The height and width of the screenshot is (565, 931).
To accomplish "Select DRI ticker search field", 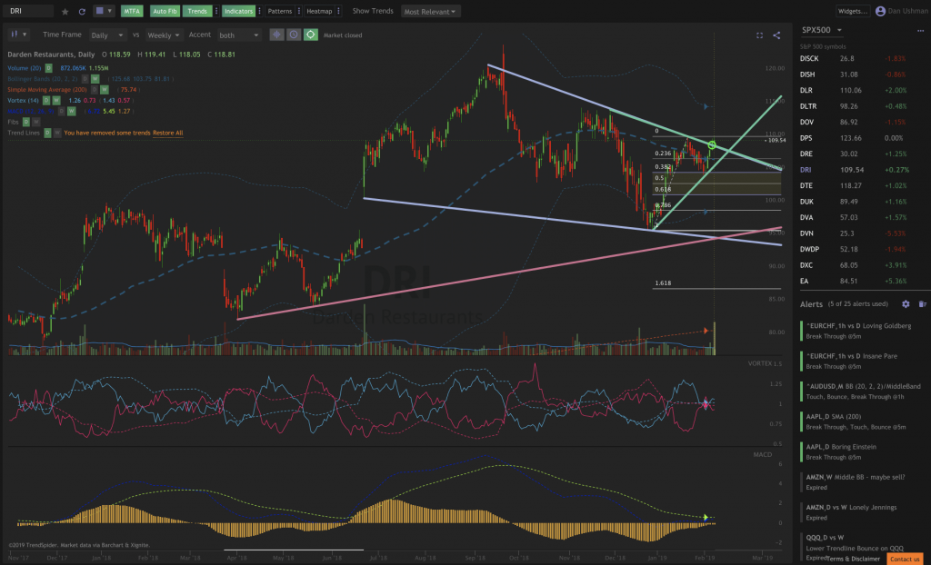I will (30, 11).
